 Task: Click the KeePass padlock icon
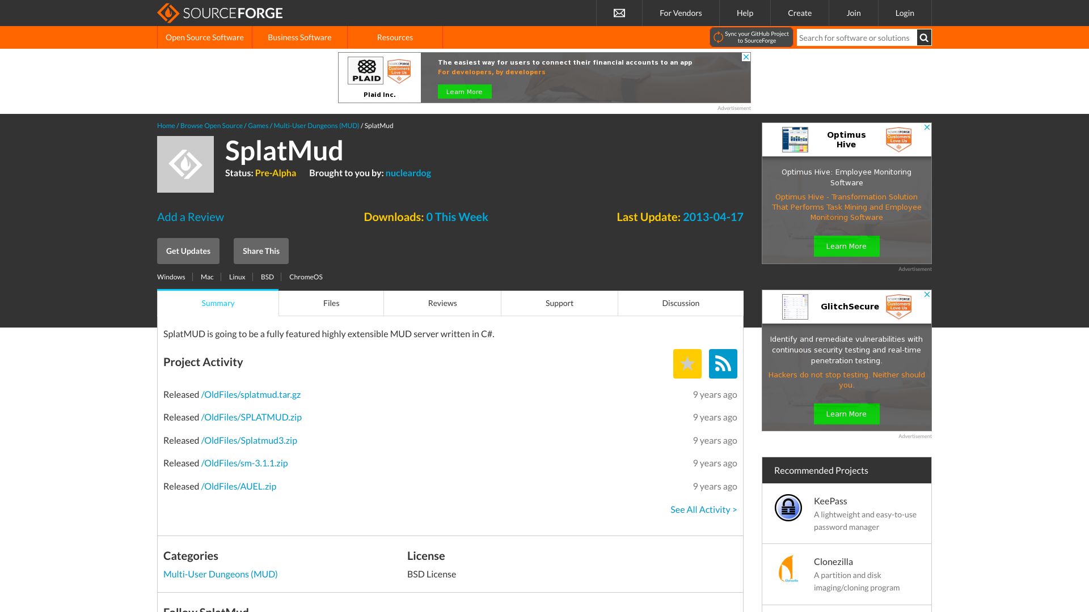(x=788, y=508)
